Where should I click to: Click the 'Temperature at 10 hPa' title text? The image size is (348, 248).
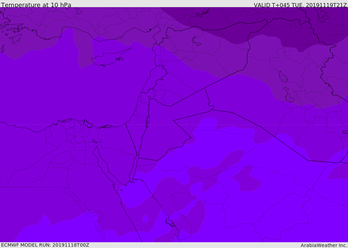(x=36, y=5)
